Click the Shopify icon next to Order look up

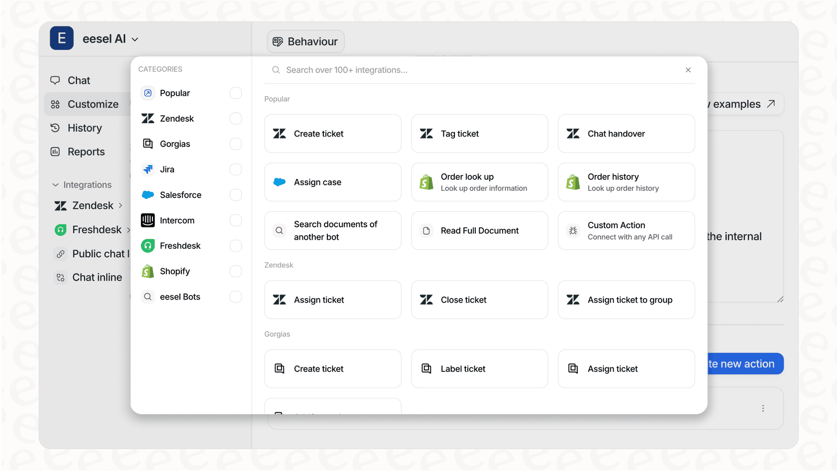click(426, 182)
